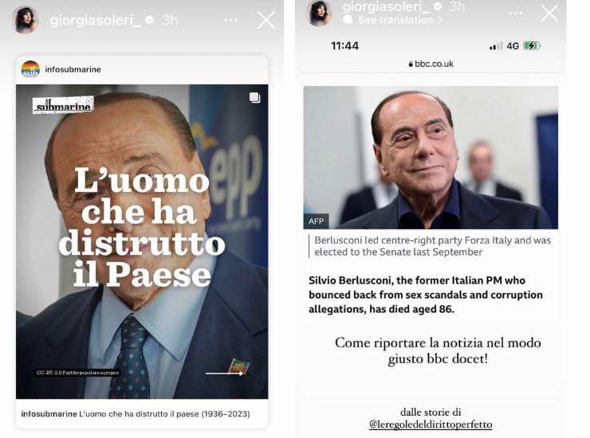
Task: Open the @leregoledeldirittoperfetto mention link
Action: click(x=431, y=424)
